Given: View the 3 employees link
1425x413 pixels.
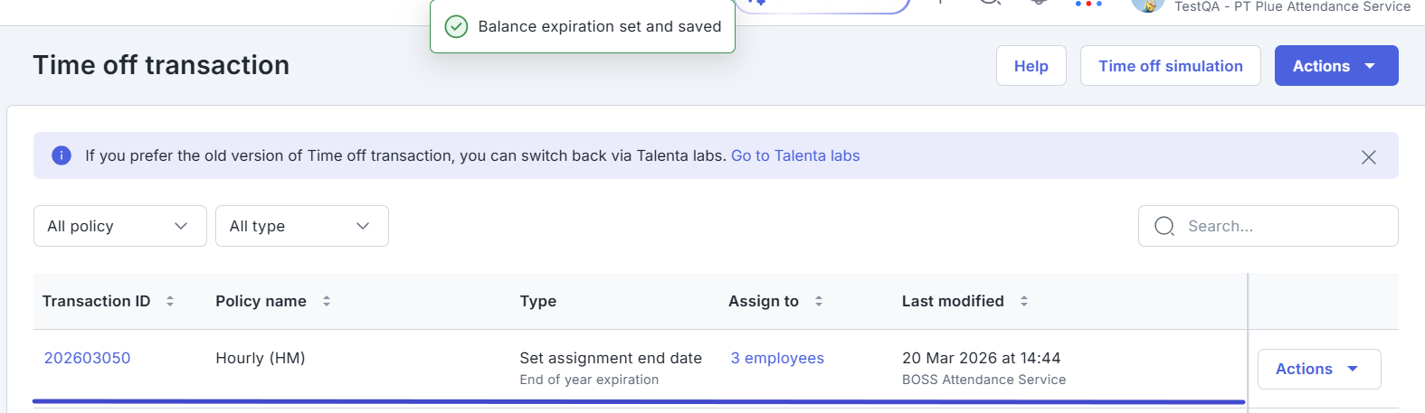Looking at the screenshot, I should pos(777,358).
